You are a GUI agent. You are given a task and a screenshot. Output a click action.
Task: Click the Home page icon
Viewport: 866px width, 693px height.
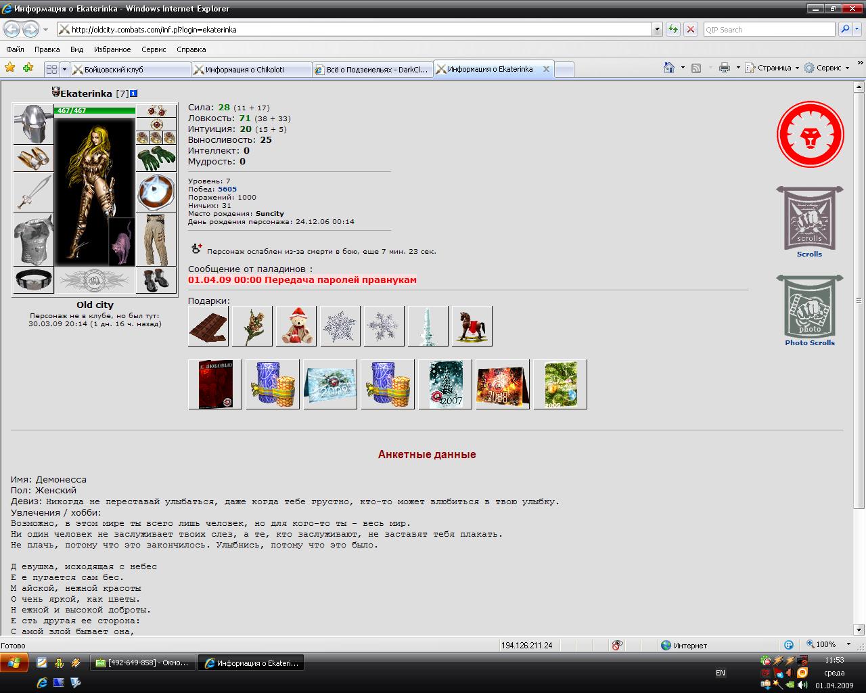669,68
